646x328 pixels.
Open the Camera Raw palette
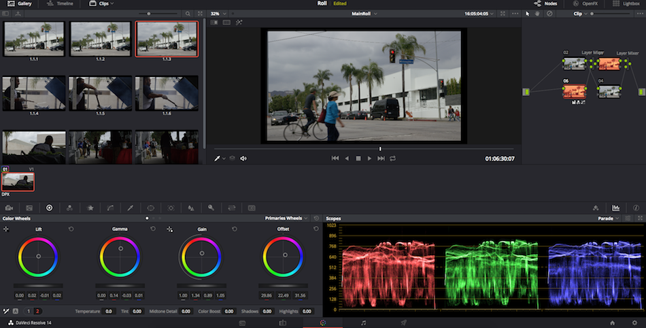pyautogui.click(x=9, y=208)
